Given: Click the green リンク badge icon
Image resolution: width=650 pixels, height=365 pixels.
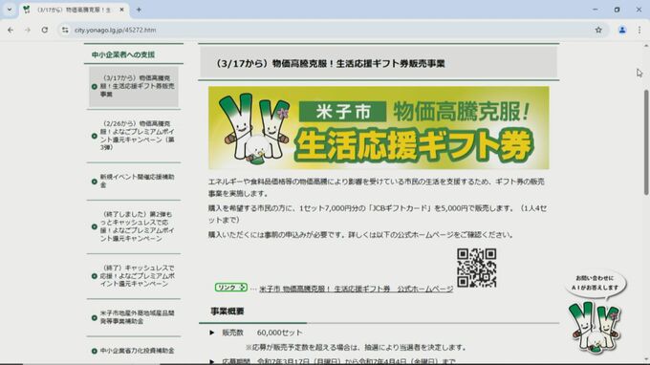Looking at the screenshot, I should click(x=231, y=287).
